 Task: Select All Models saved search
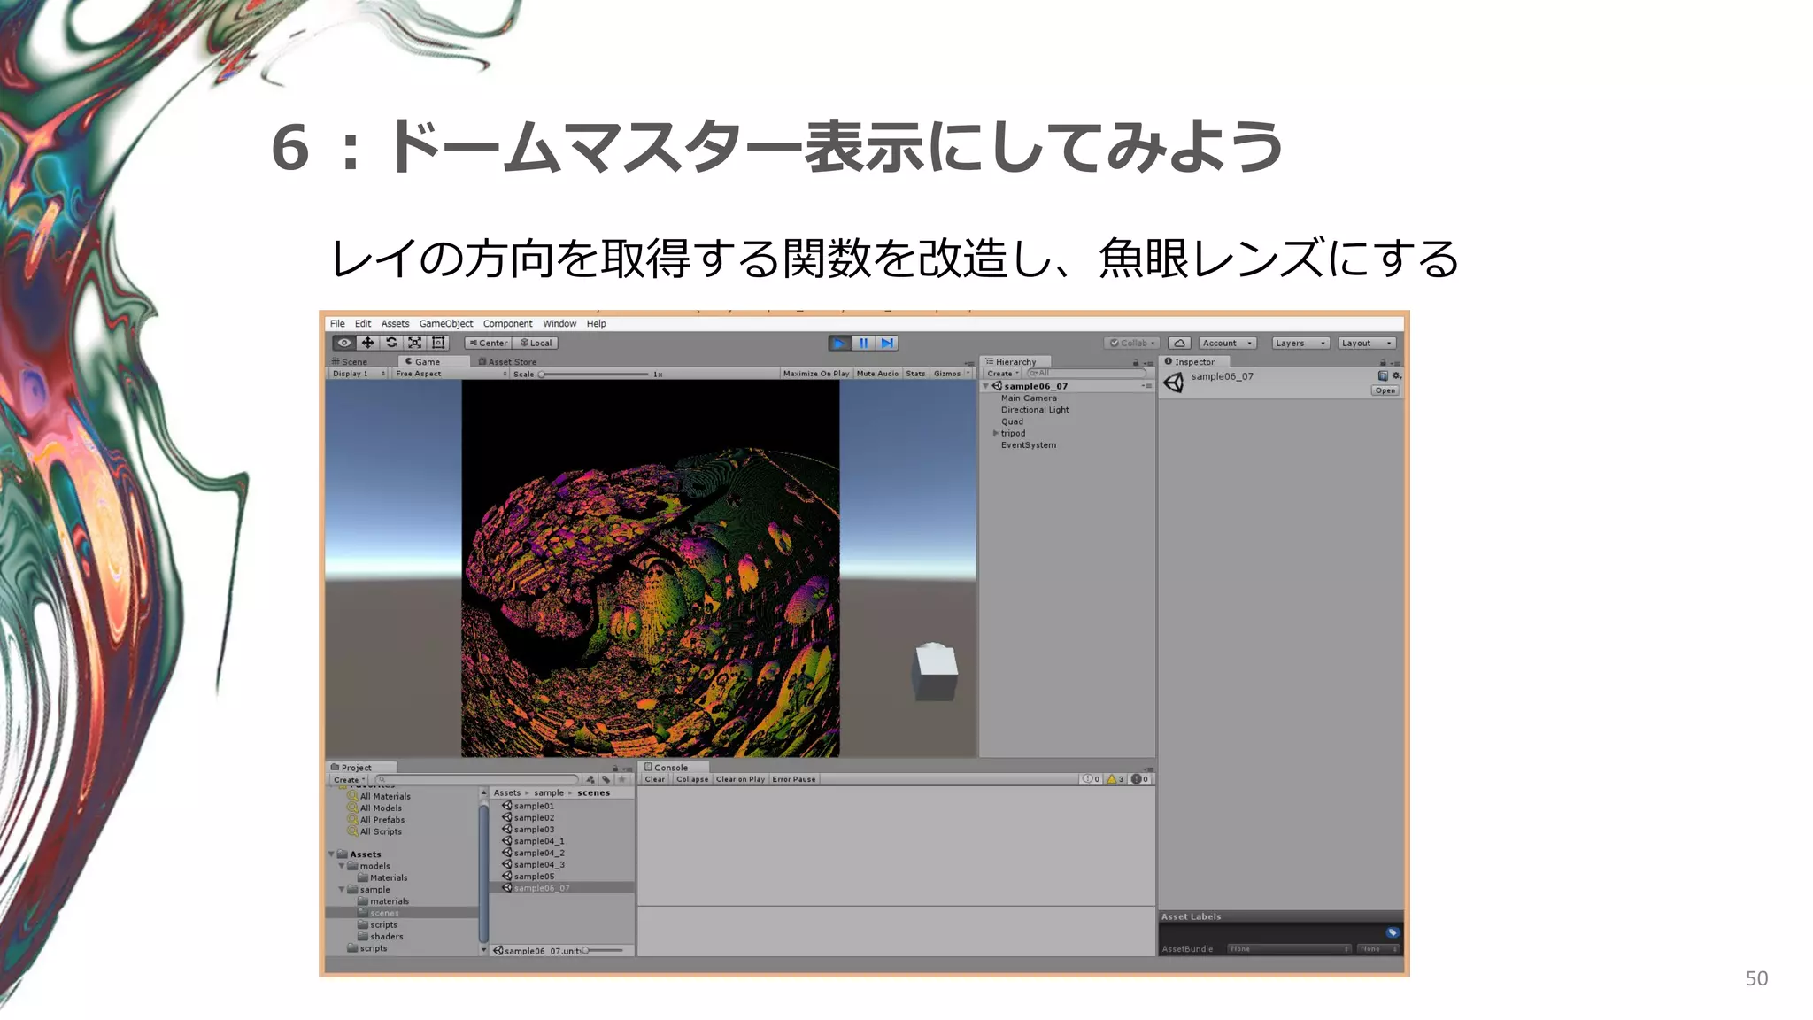tap(375, 807)
